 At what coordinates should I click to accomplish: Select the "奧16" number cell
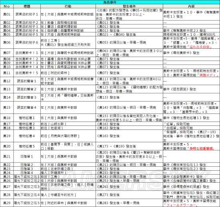tap(7, 118)
